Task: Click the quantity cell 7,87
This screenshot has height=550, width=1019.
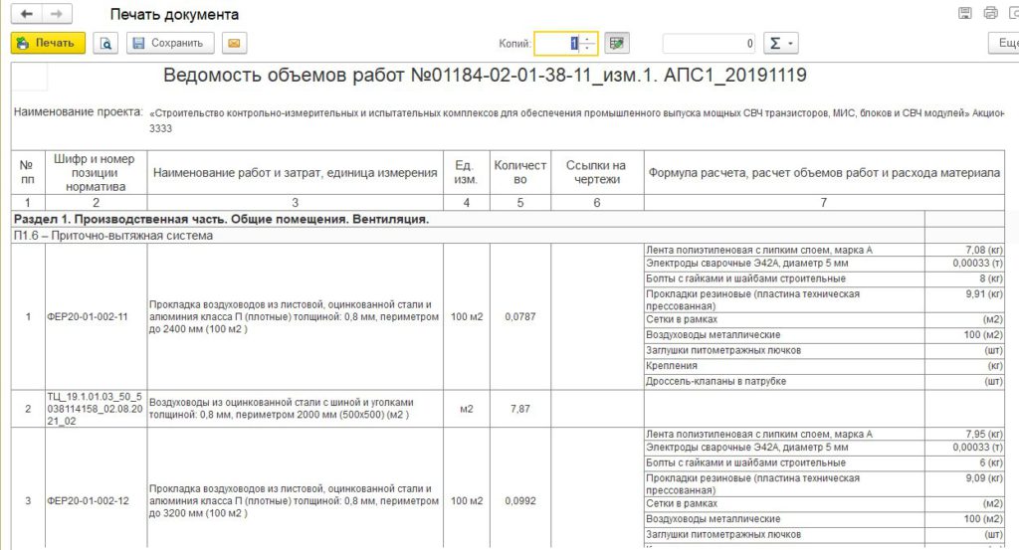Action: click(519, 409)
